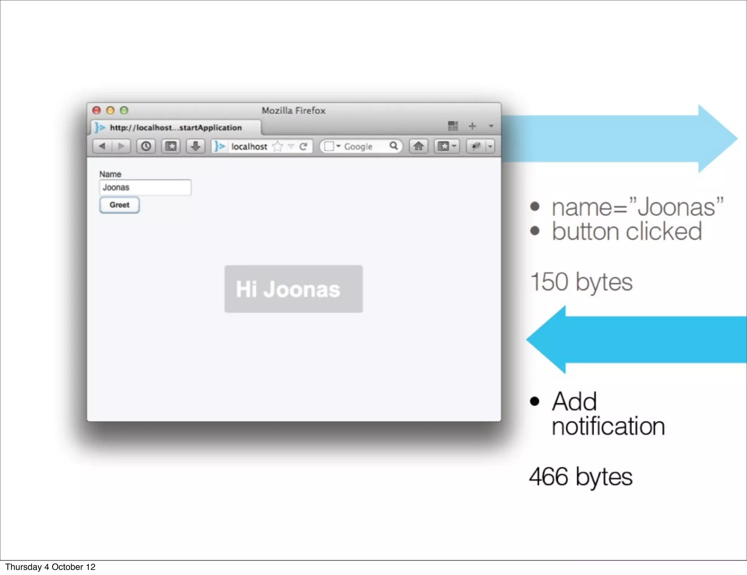Expand the Firebug dropdown arrow
The width and height of the screenshot is (747, 575).
tap(490, 146)
